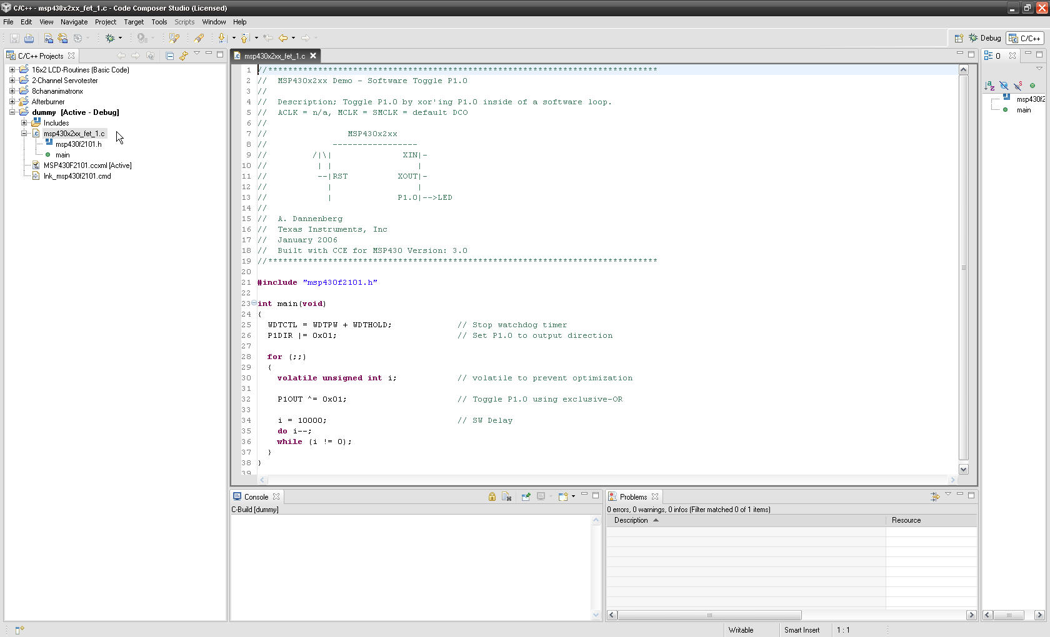This screenshot has height=637, width=1050.
Task: Toggle alphabetical sort in the Outline view
Action: 989,86
